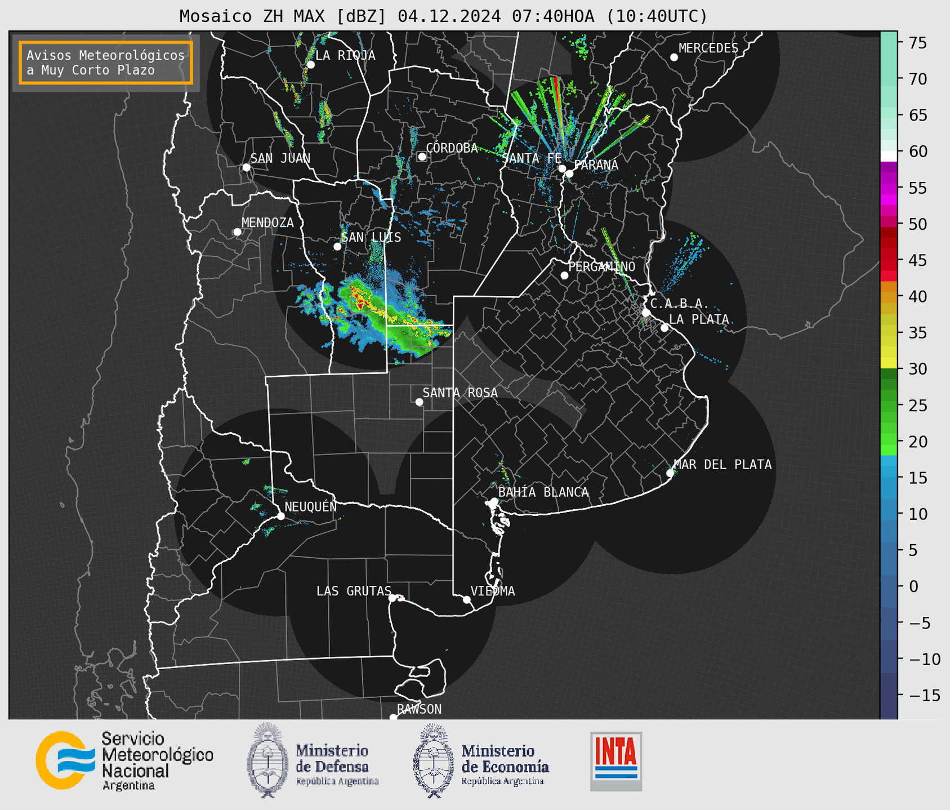Click the Santa Rosa city marker dot
The width and height of the screenshot is (950, 810).
pyautogui.click(x=419, y=402)
